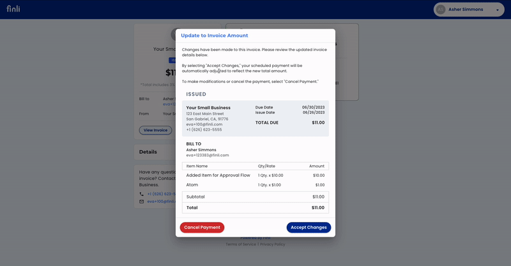Click the Update to Invoice Amount title
This screenshot has height=266, width=511.
tap(215, 36)
